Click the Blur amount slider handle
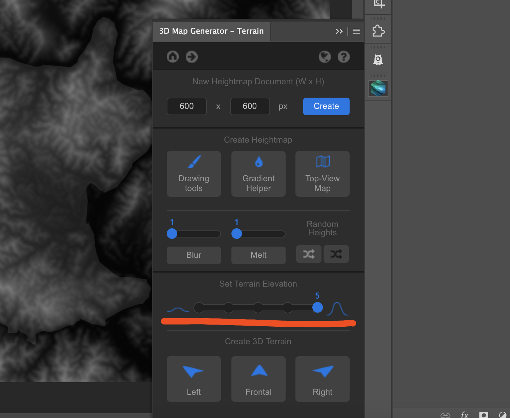This screenshot has height=418, width=510. coord(172,234)
